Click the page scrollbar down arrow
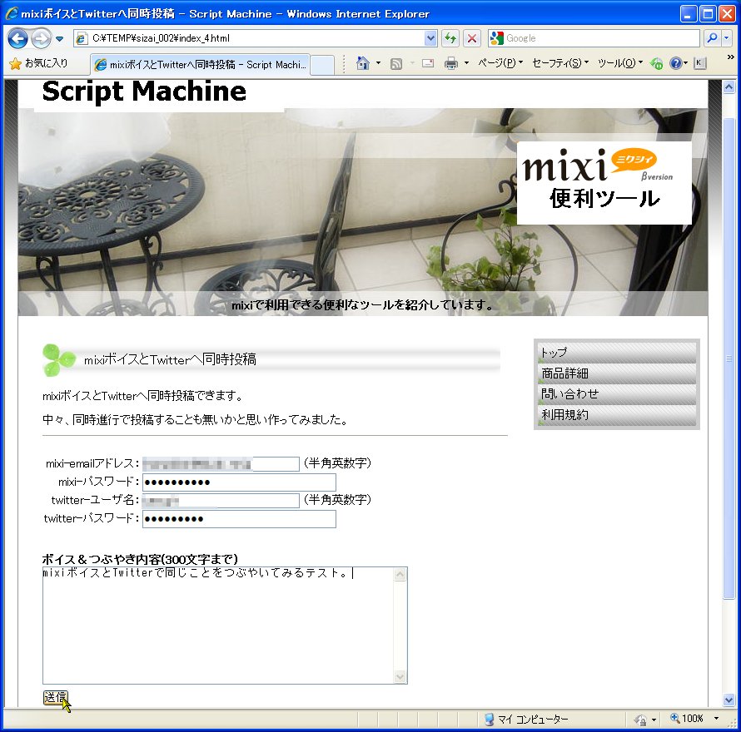741x732 pixels. (x=729, y=700)
